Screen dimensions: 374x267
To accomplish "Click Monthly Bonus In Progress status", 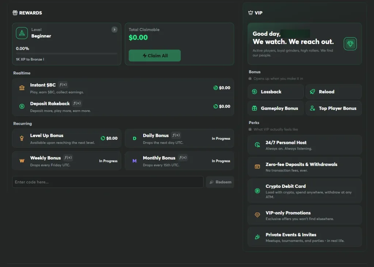I will click(x=221, y=161).
